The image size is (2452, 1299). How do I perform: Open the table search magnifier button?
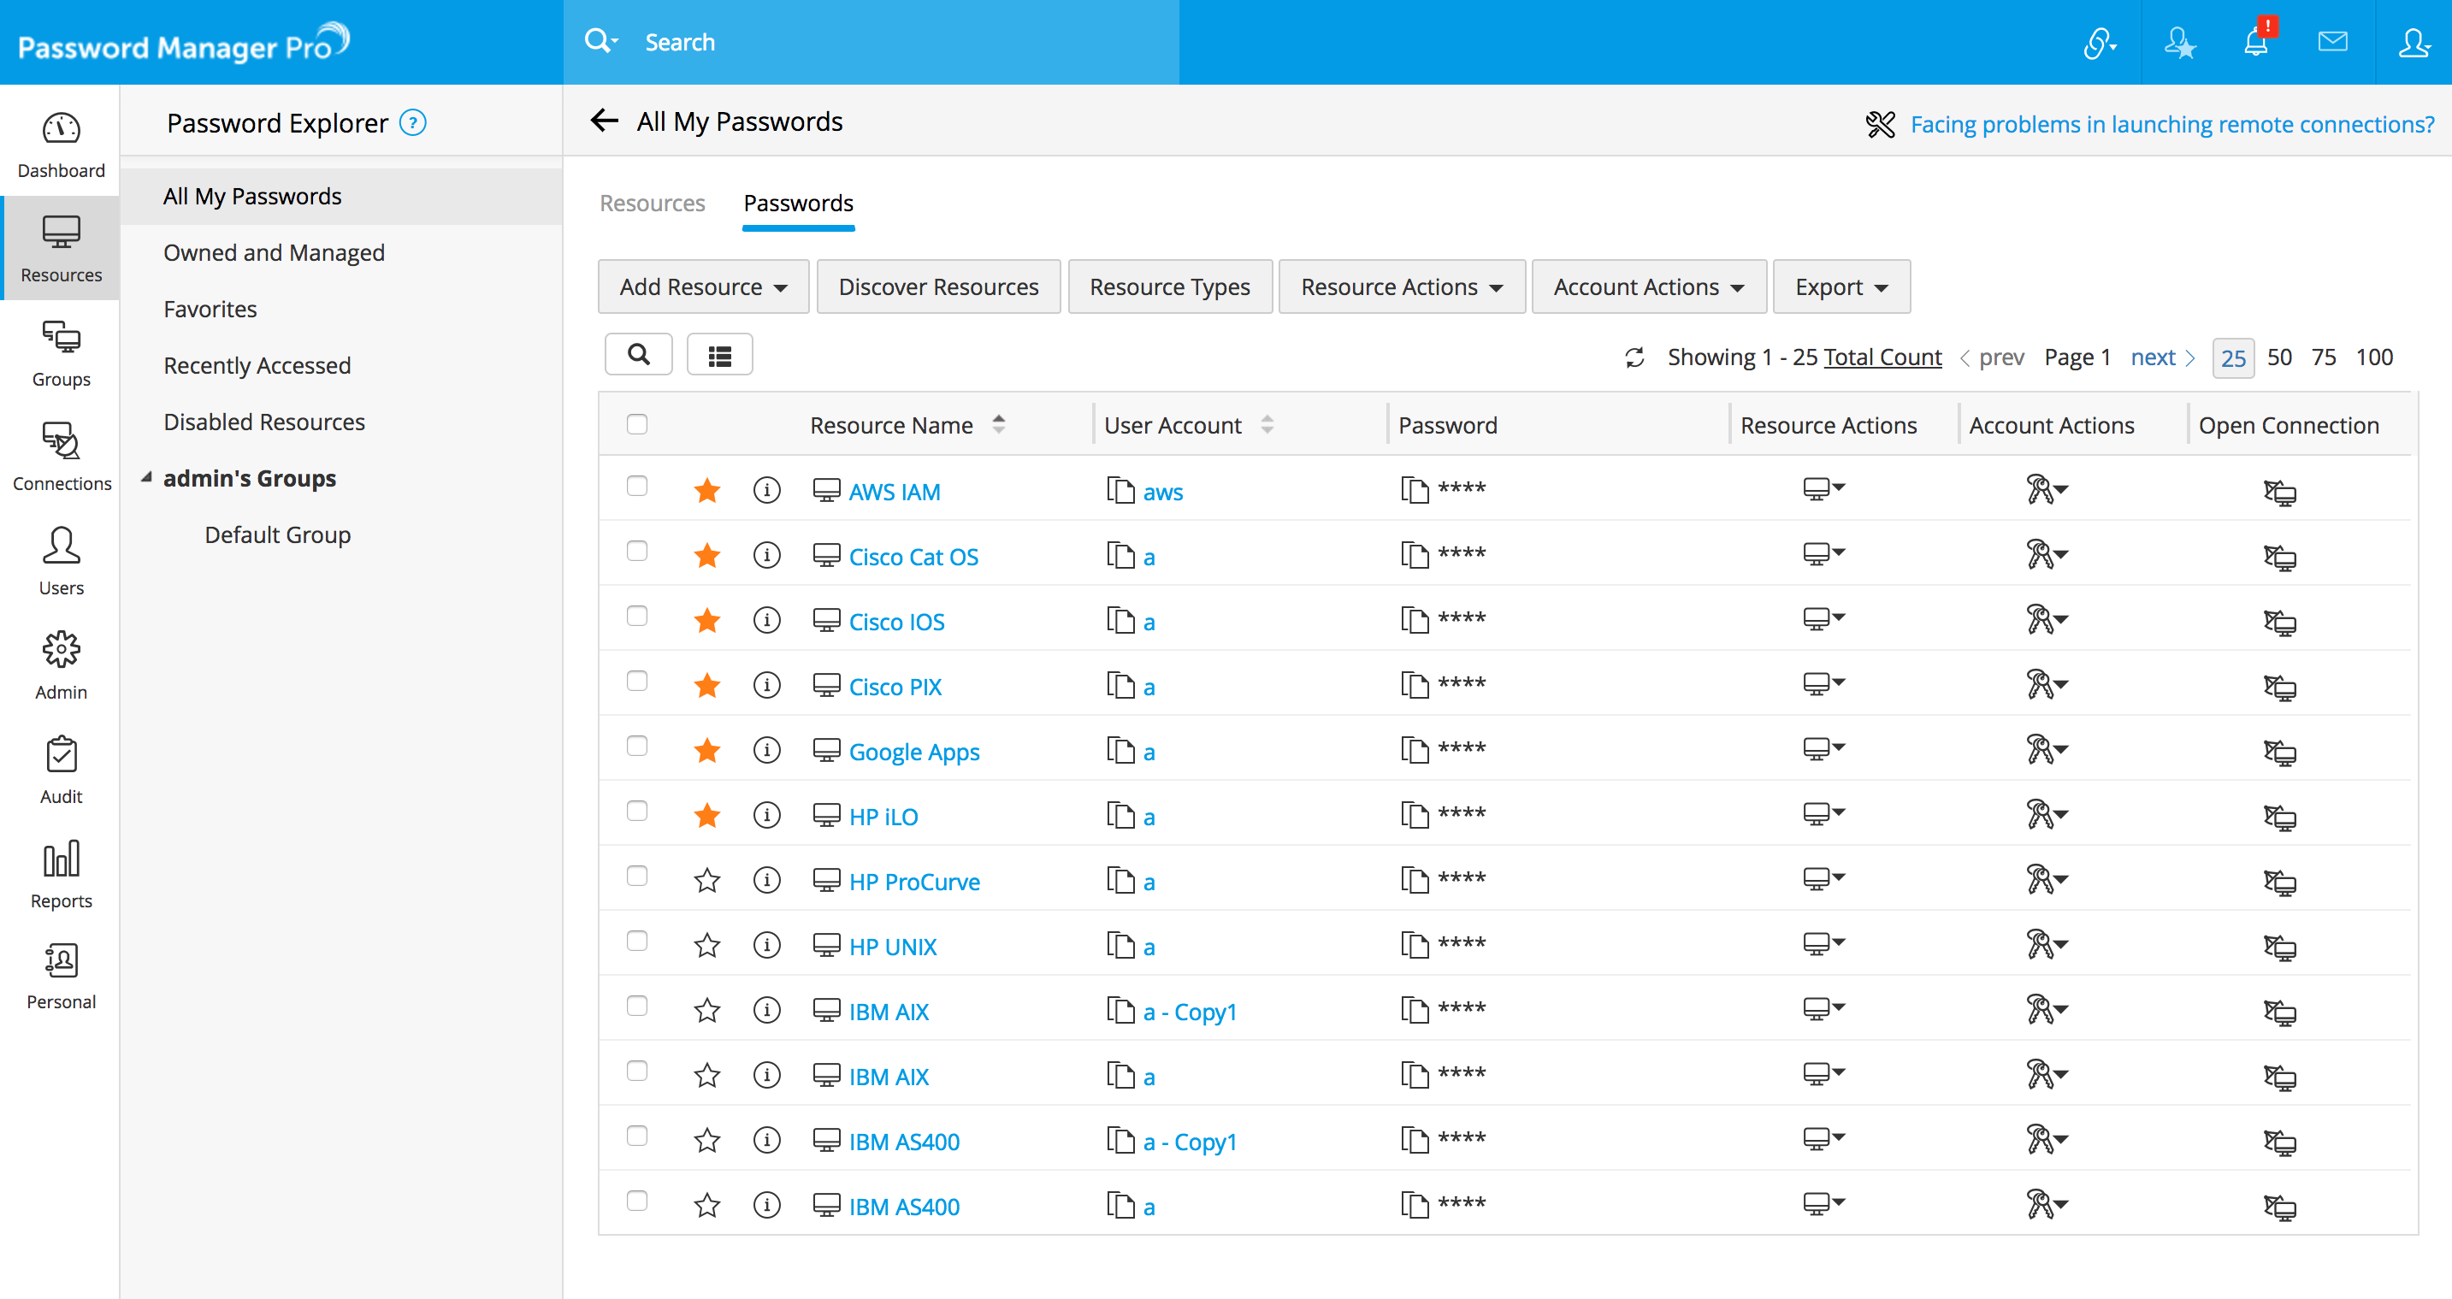click(639, 355)
